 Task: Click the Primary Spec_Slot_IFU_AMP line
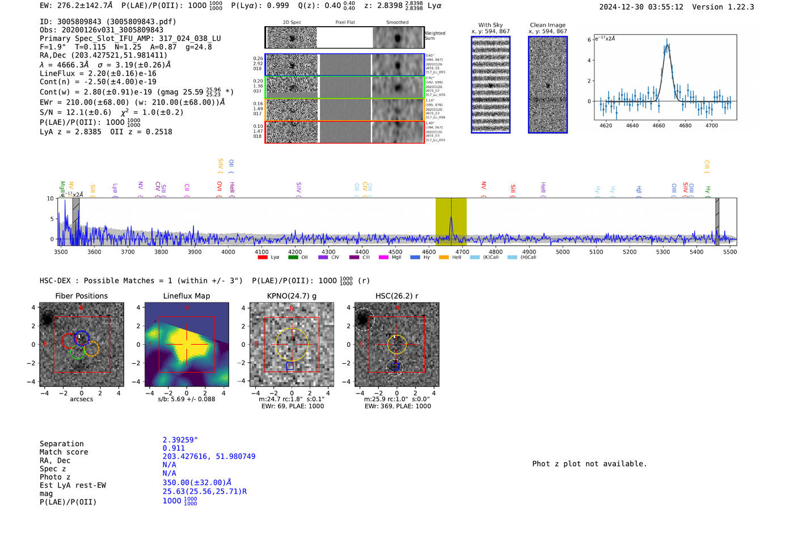pyautogui.click(x=130, y=39)
